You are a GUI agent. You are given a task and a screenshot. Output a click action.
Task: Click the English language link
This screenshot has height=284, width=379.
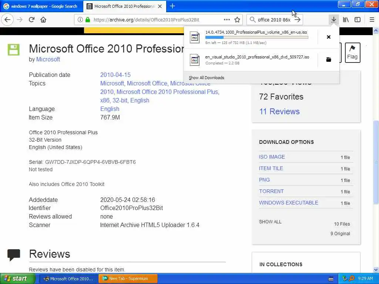pyautogui.click(x=110, y=109)
